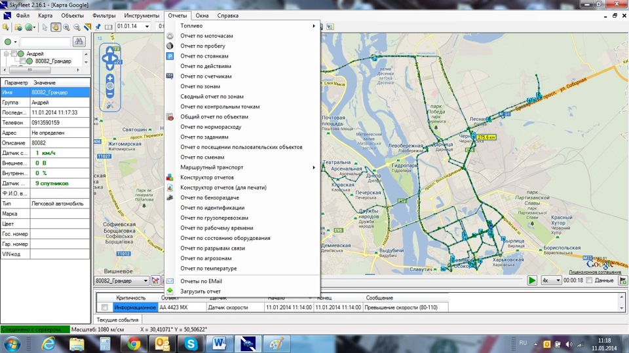This screenshot has width=629, height=353.
Task: Open the Объекты menu
Action: [72, 16]
